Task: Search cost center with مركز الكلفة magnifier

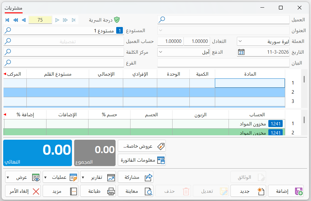Action: (8, 52)
